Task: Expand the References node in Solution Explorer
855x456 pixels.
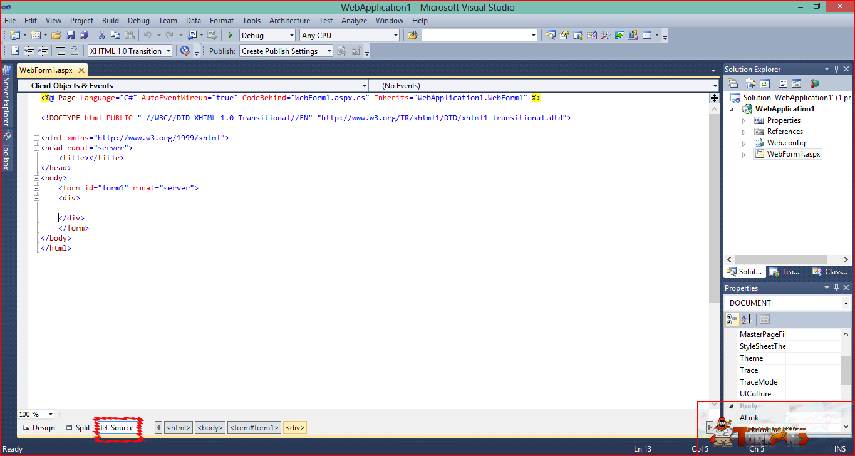Action: click(744, 132)
